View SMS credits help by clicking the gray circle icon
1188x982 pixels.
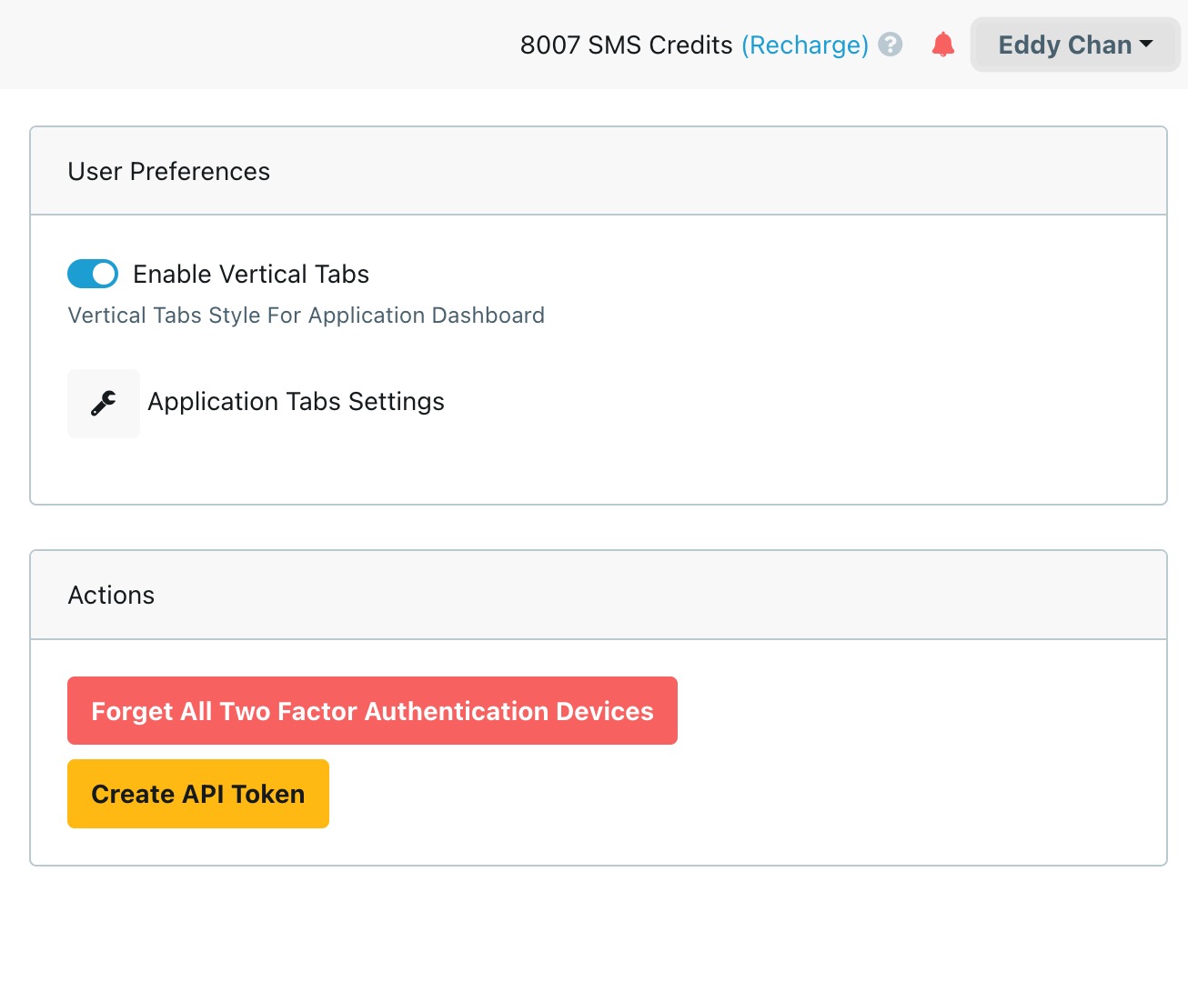891,44
